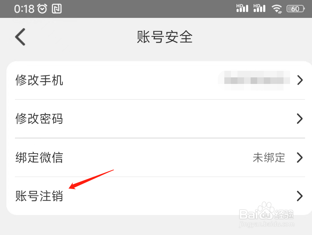Image resolution: width=312 pixels, height=235 pixels.
Task: Tap the first HD signal icon
Action: click(242, 8)
